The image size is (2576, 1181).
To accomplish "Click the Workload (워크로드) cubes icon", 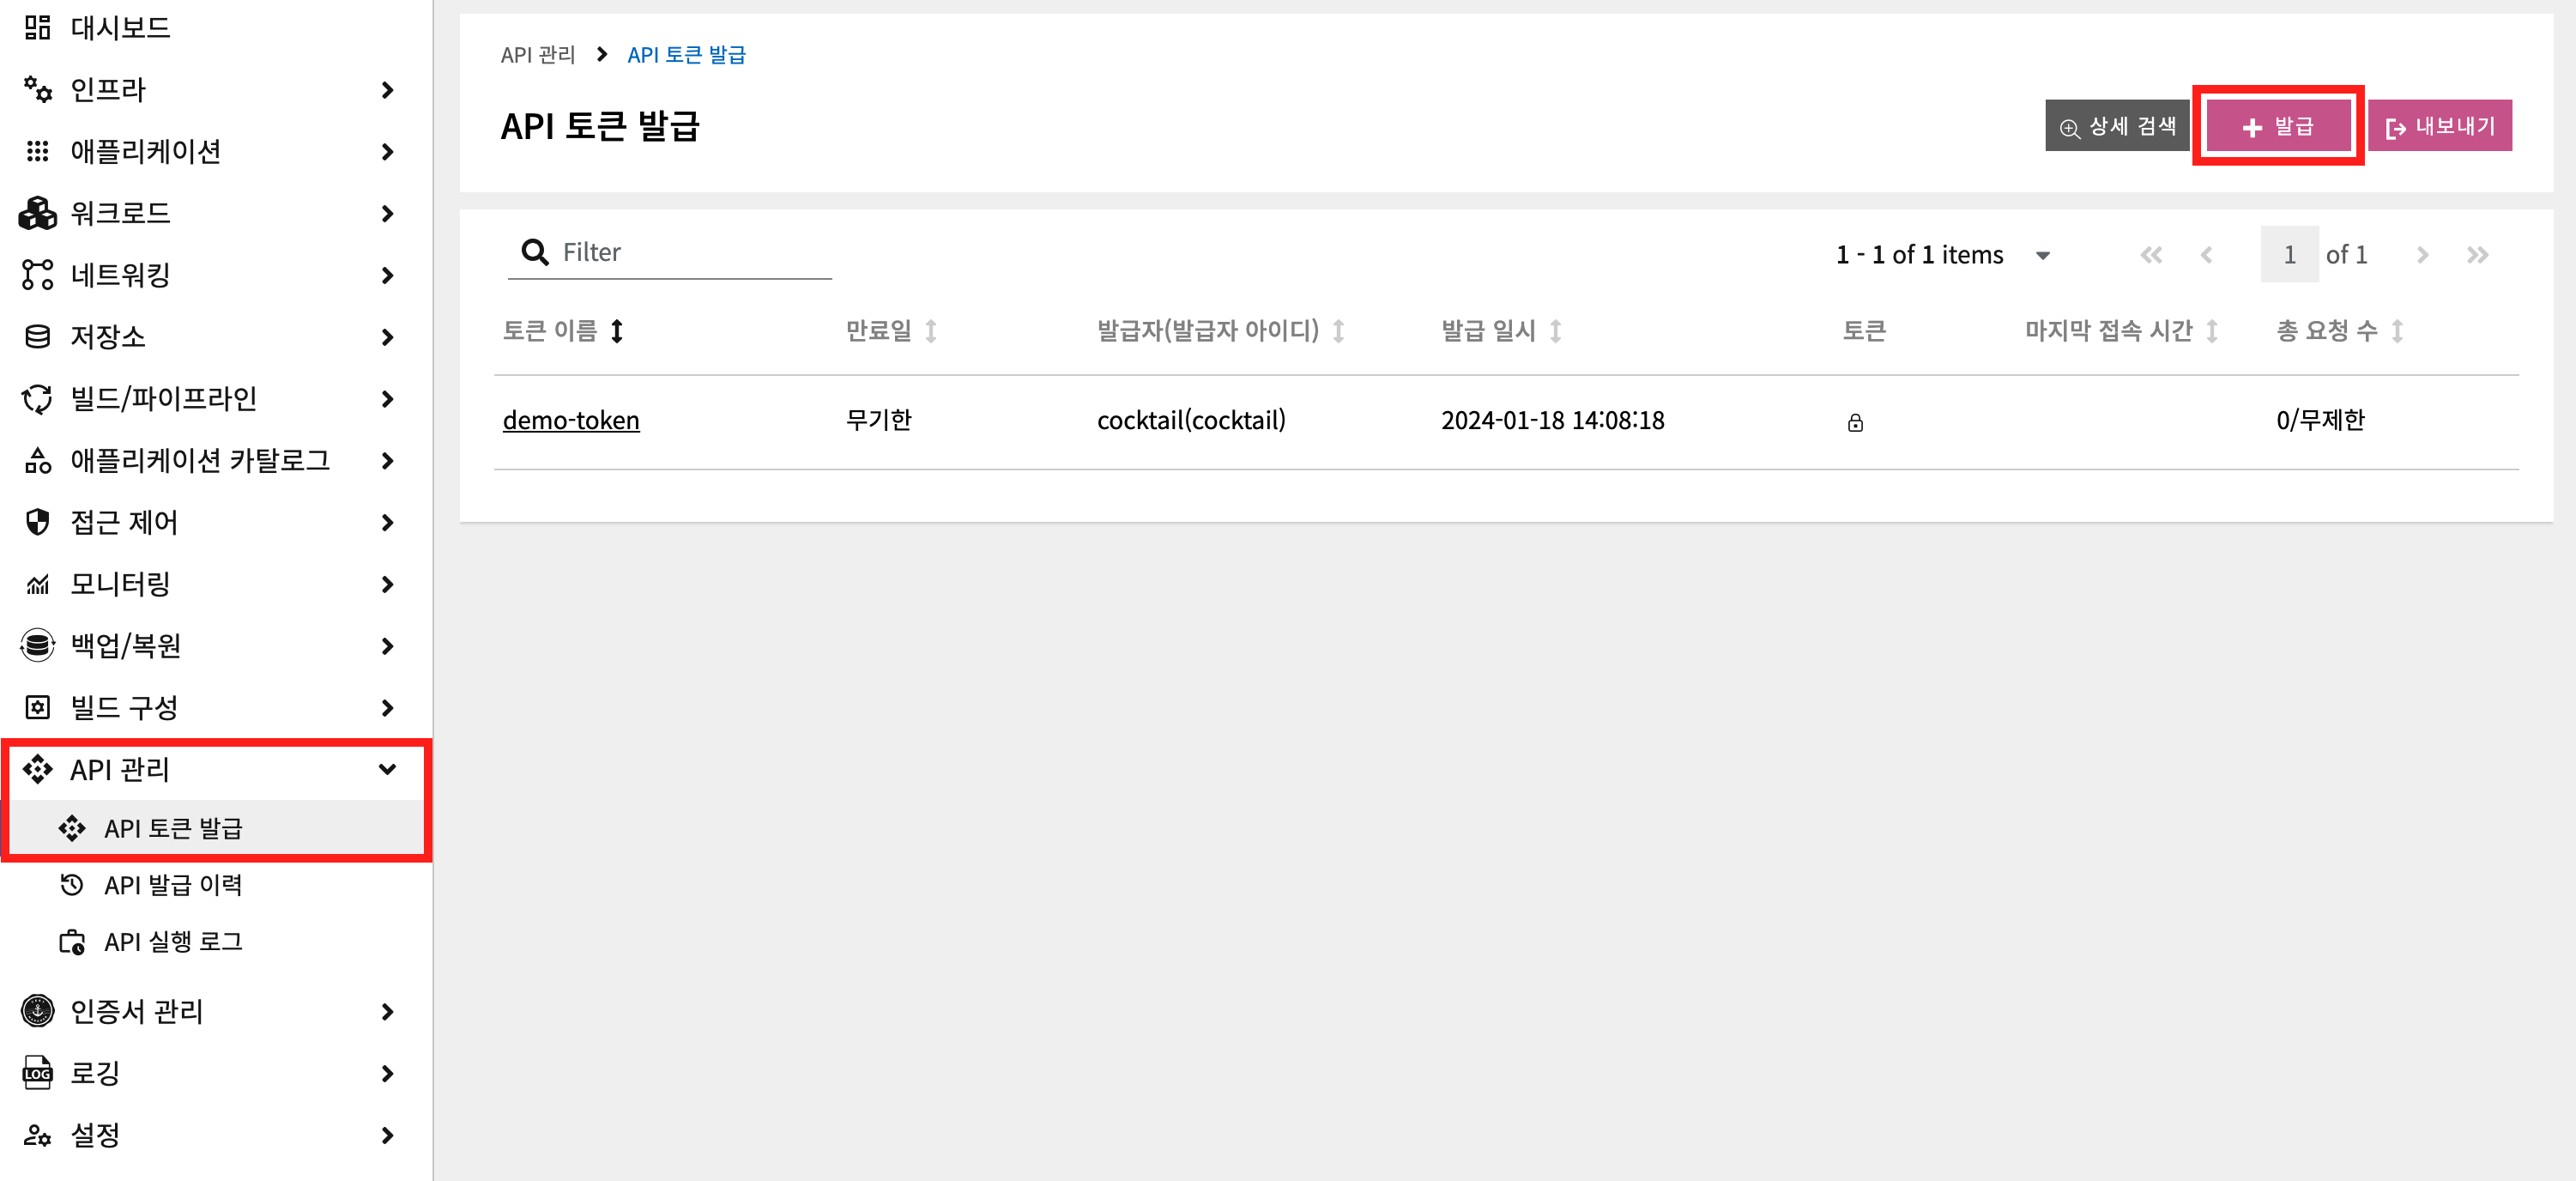I will point(37,213).
